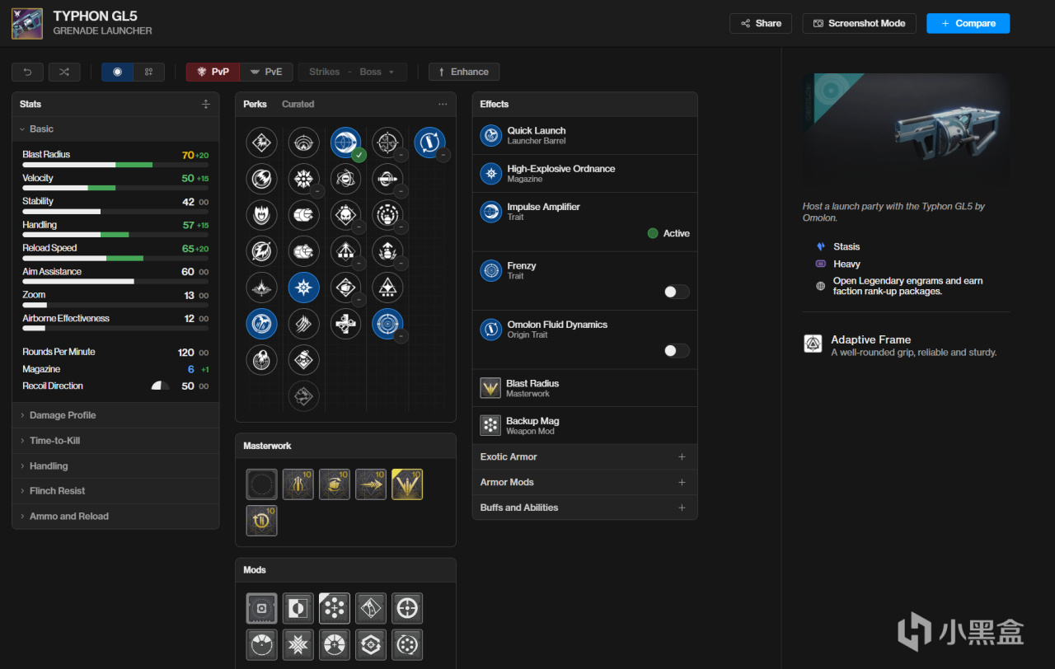This screenshot has height=669, width=1055.
Task: Expand the Damage Profile section
Action: tap(115, 415)
